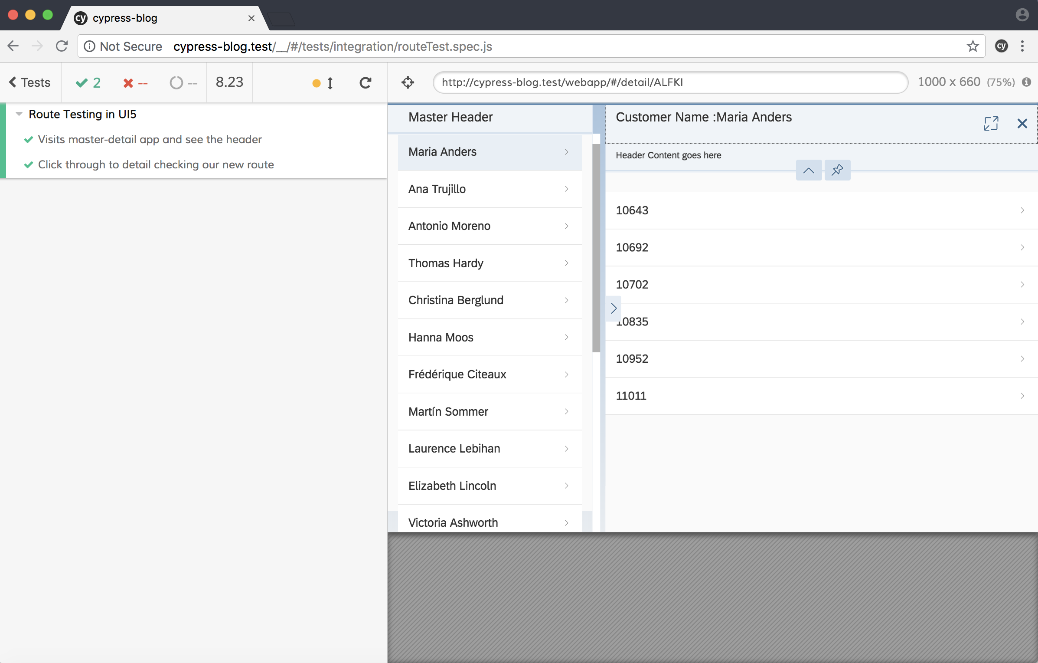Rerun all Cypress tests

click(366, 82)
